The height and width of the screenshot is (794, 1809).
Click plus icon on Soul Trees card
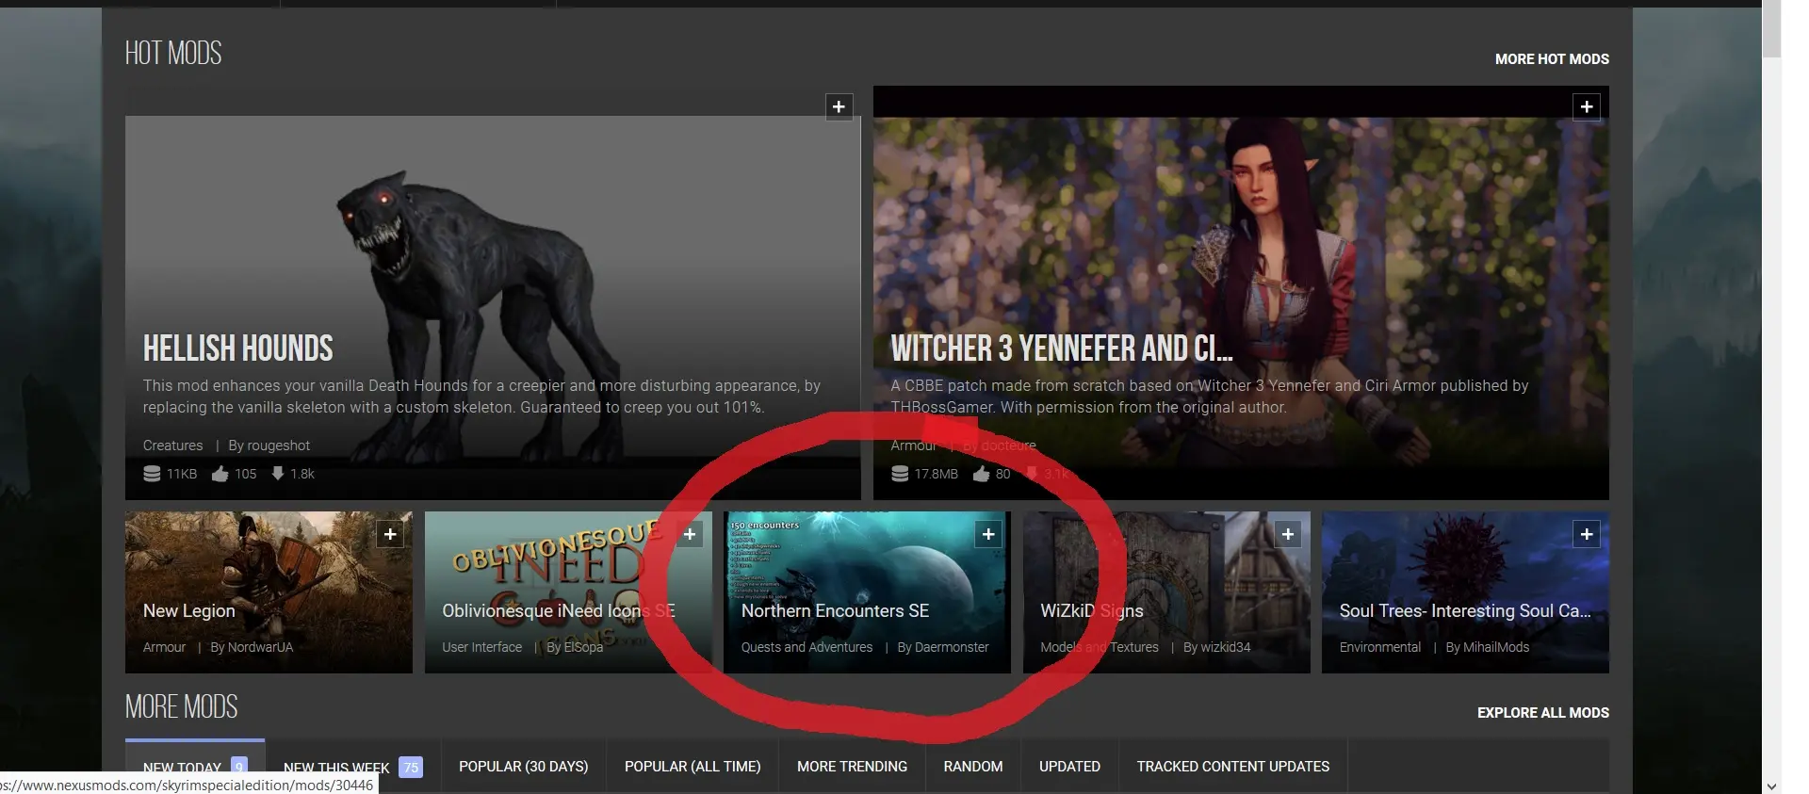pyautogui.click(x=1587, y=534)
